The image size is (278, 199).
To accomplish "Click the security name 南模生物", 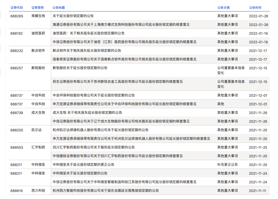I will coord(38,16).
